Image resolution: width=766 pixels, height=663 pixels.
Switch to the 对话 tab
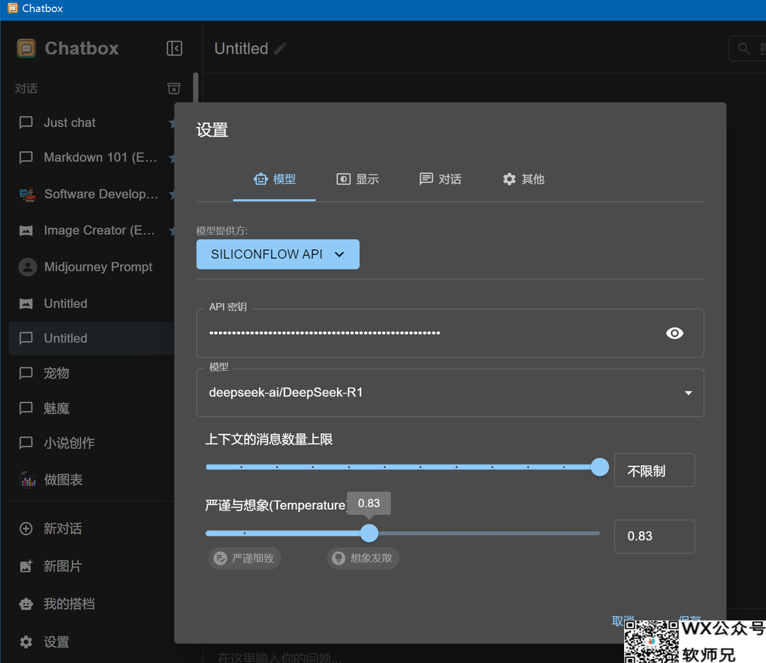440,179
